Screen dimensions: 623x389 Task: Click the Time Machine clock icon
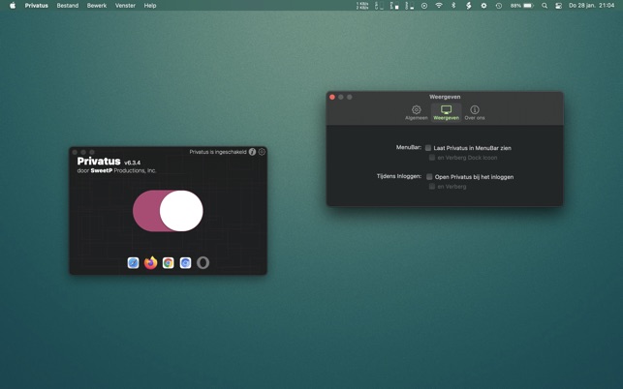coord(499,6)
